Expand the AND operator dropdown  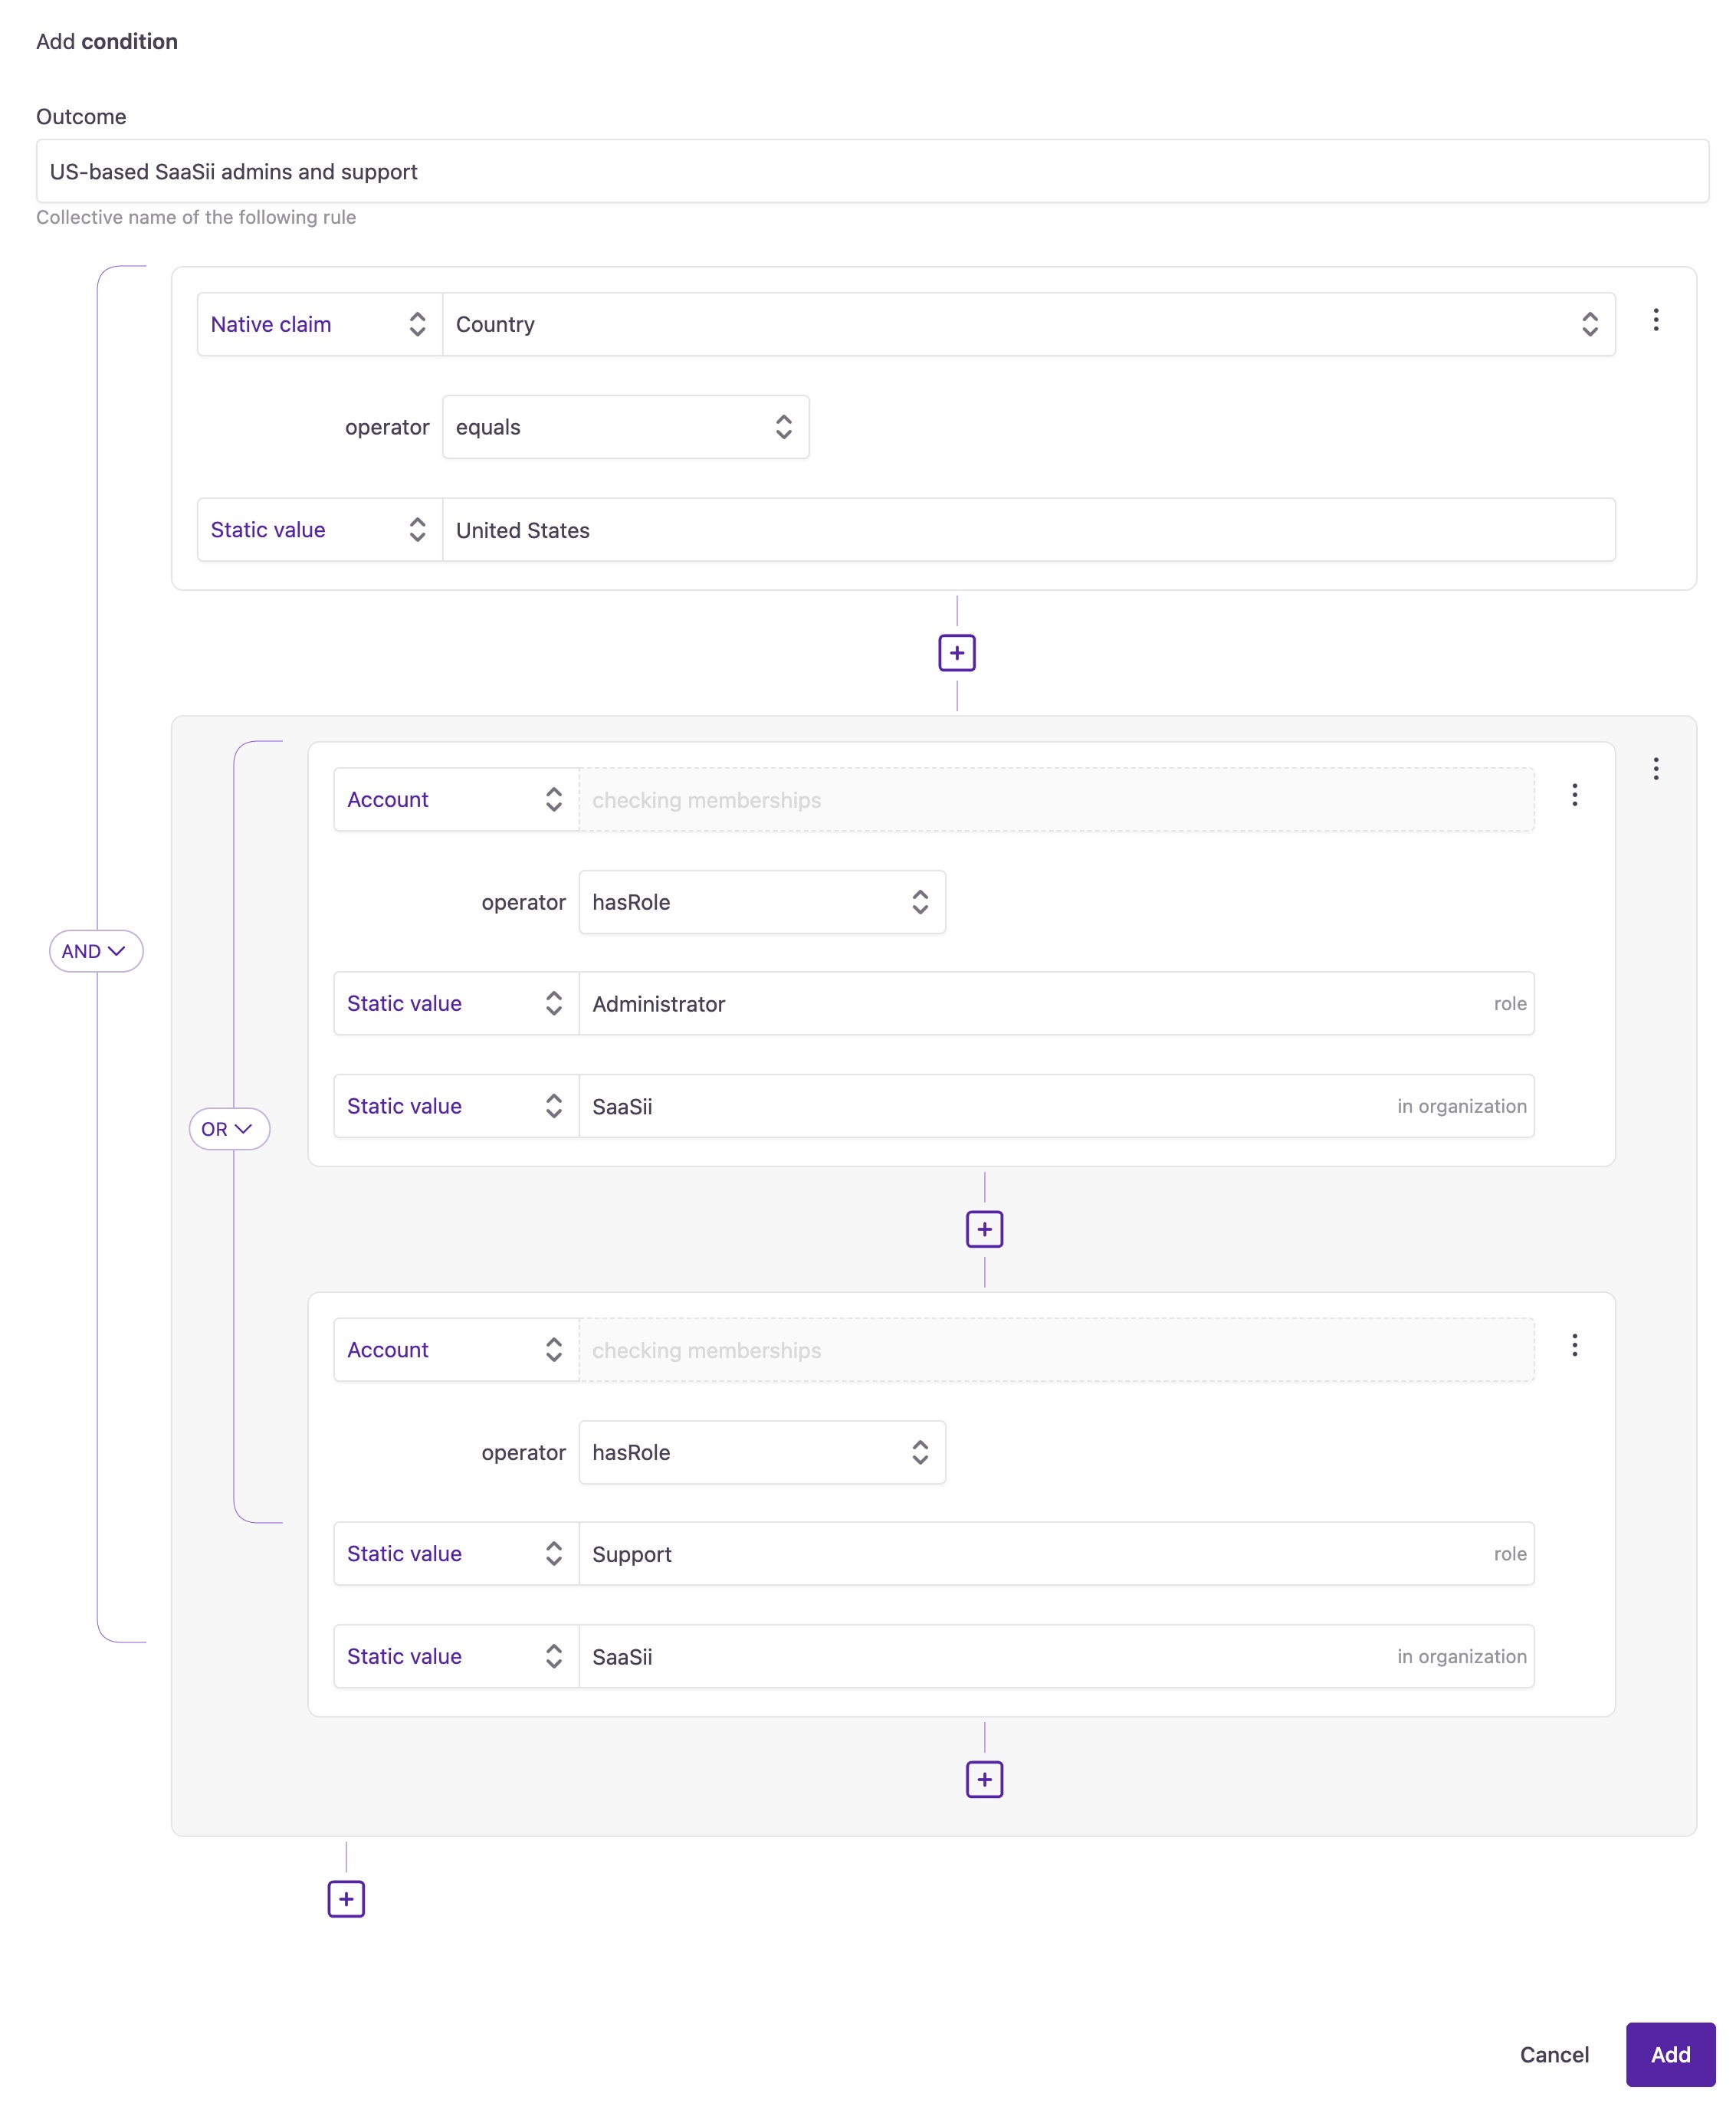point(95,951)
